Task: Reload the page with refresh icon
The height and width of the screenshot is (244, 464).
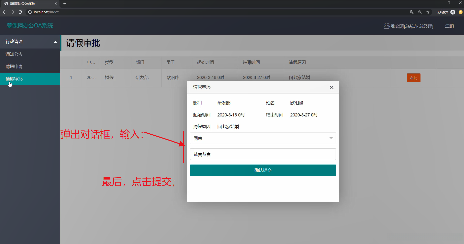Action: click(20, 12)
